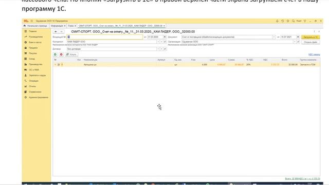The width and height of the screenshot is (329, 185).
Task: Open ОС и НМА sidebar section
Action: click(x=34, y=70)
